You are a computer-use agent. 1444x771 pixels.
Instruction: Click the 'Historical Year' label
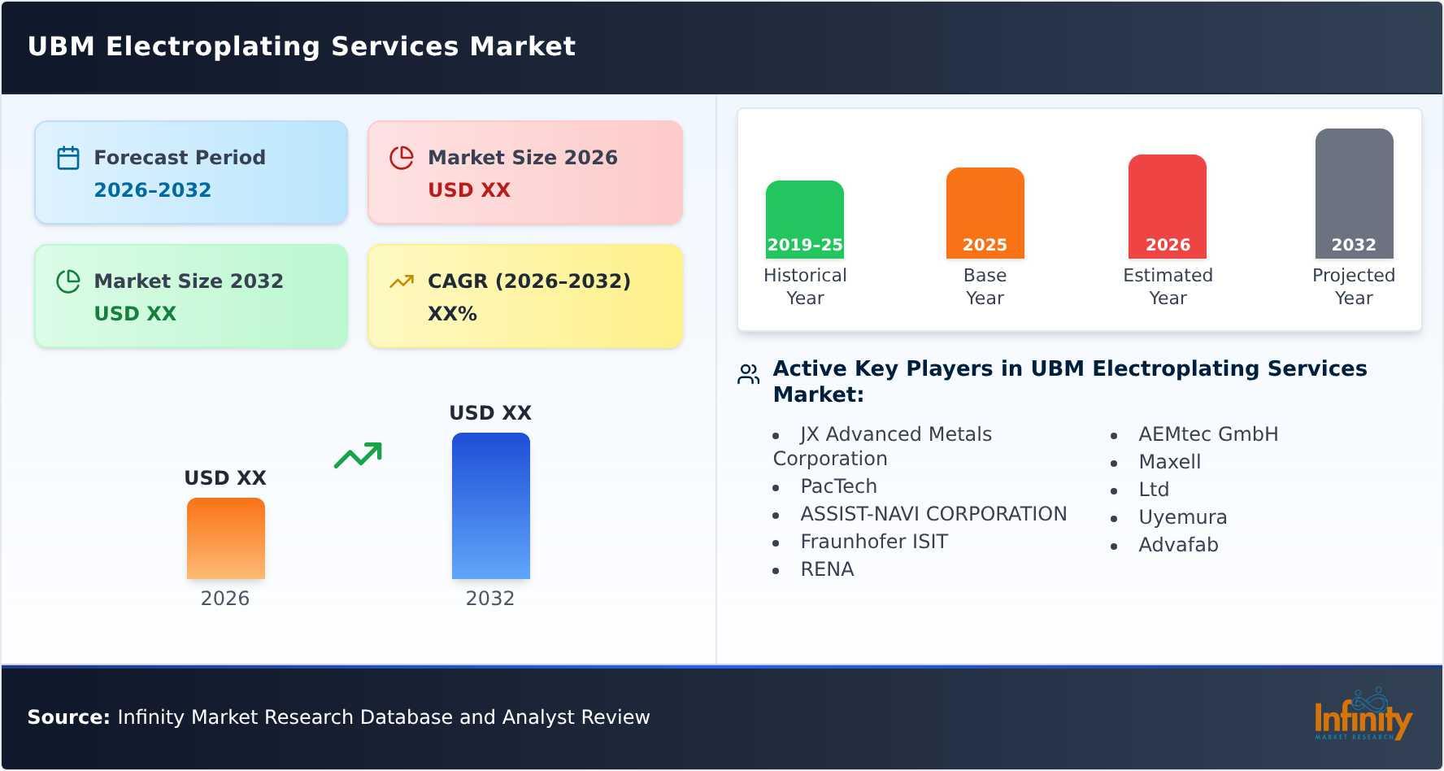tap(805, 287)
